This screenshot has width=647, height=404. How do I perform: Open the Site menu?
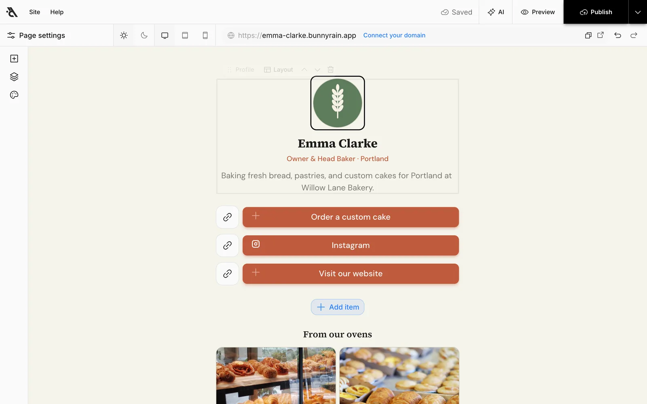[35, 12]
